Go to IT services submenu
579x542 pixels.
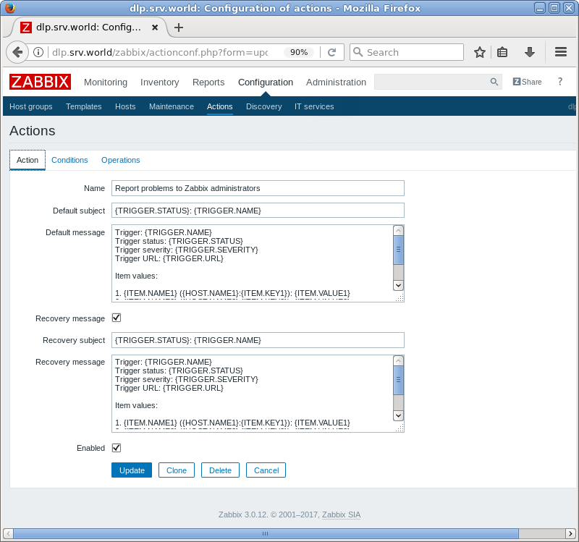tap(314, 106)
